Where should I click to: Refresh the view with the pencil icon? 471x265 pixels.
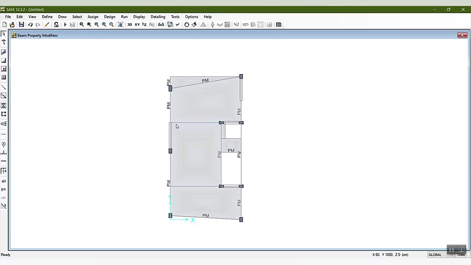click(47, 25)
